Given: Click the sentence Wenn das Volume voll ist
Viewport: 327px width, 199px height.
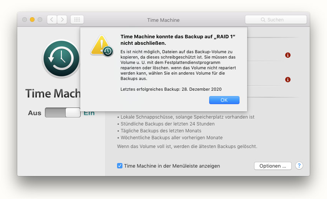Looking at the screenshot, I should pos(187,147).
